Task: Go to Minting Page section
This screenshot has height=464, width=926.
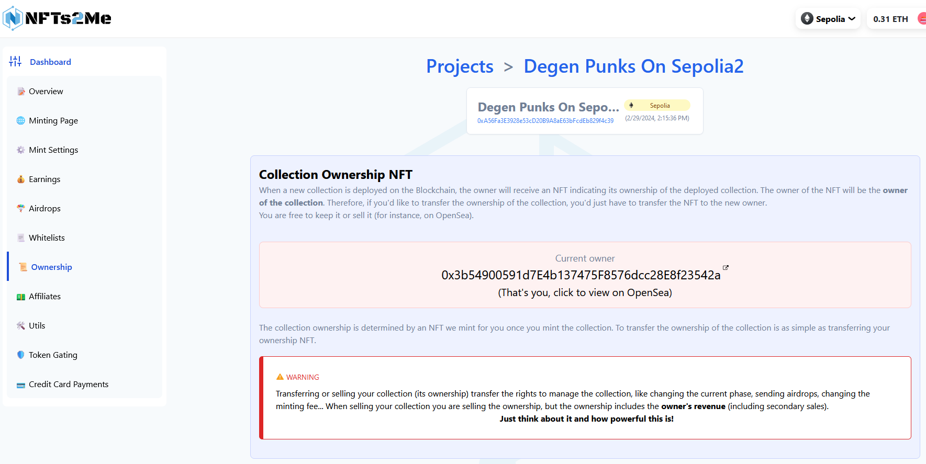Action: (x=53, y=121)
